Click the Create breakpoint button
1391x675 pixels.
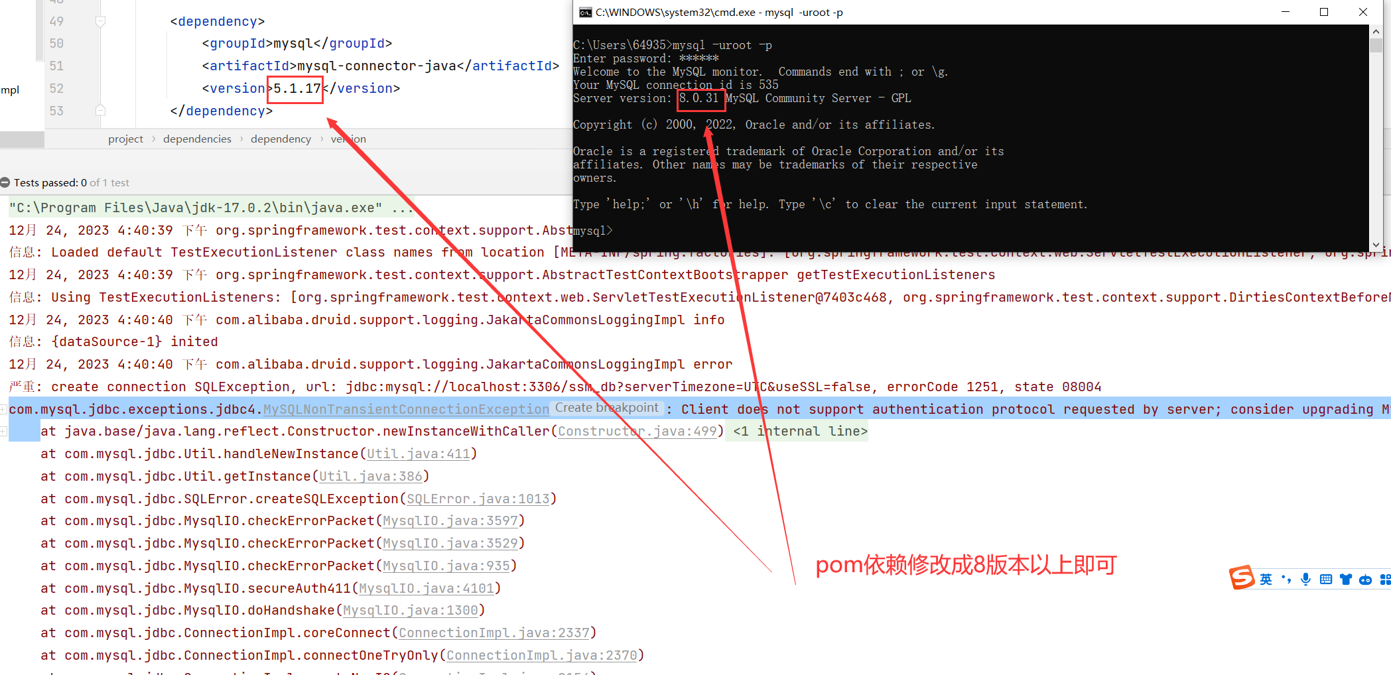(606, 408)
